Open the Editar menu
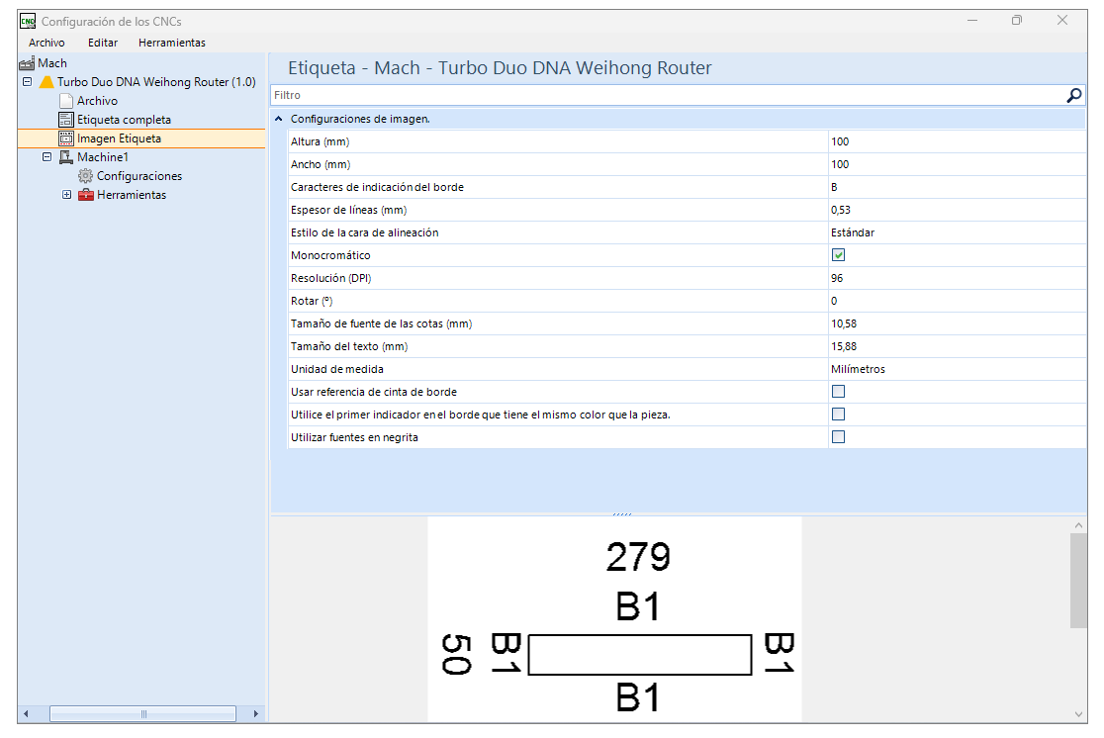Image resolution: width=1104 pixels, height=738 pixels. (103, 43)
